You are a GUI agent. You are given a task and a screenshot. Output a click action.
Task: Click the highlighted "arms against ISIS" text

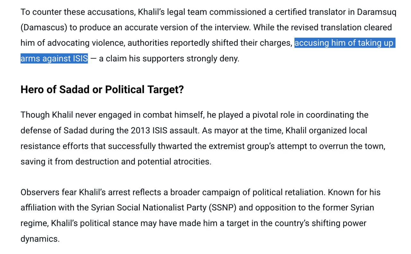click(x=54, y=59)
